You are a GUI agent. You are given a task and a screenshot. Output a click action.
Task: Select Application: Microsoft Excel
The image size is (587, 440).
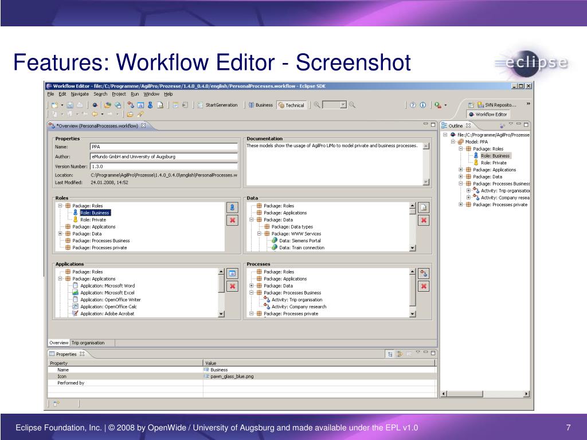107,293
